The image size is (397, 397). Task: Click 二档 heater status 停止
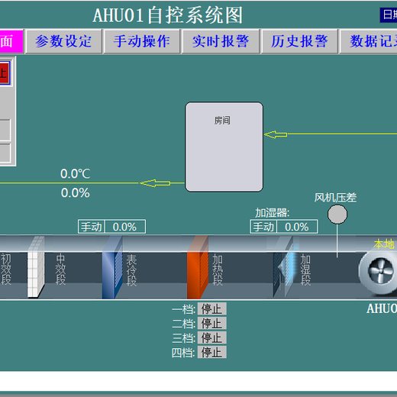click(x=211, y=324)
